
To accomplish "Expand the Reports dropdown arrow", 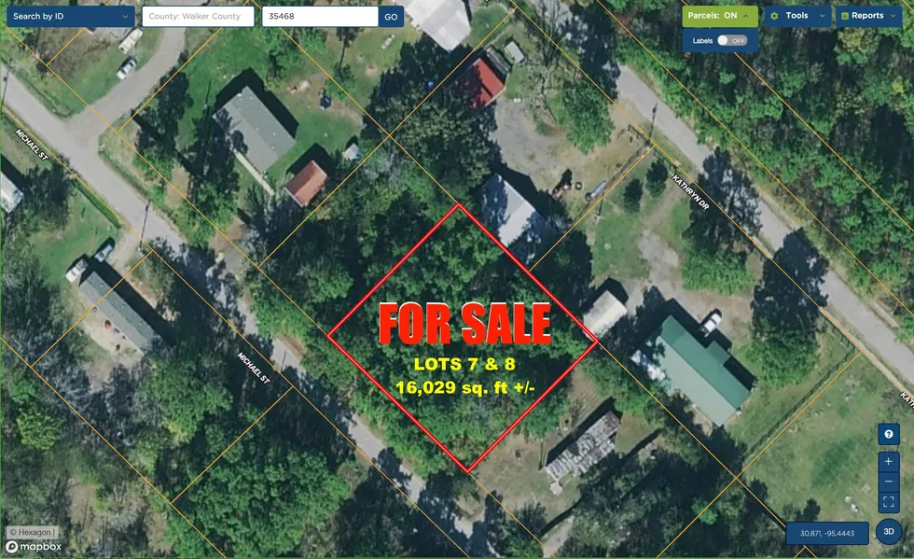I will pos(893,16).
